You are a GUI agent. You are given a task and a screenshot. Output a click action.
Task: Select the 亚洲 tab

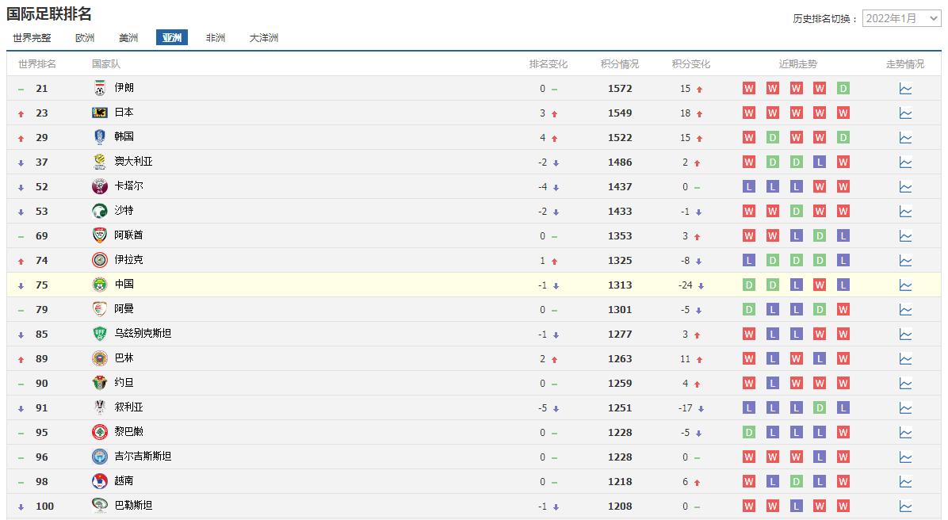point(172,37)
